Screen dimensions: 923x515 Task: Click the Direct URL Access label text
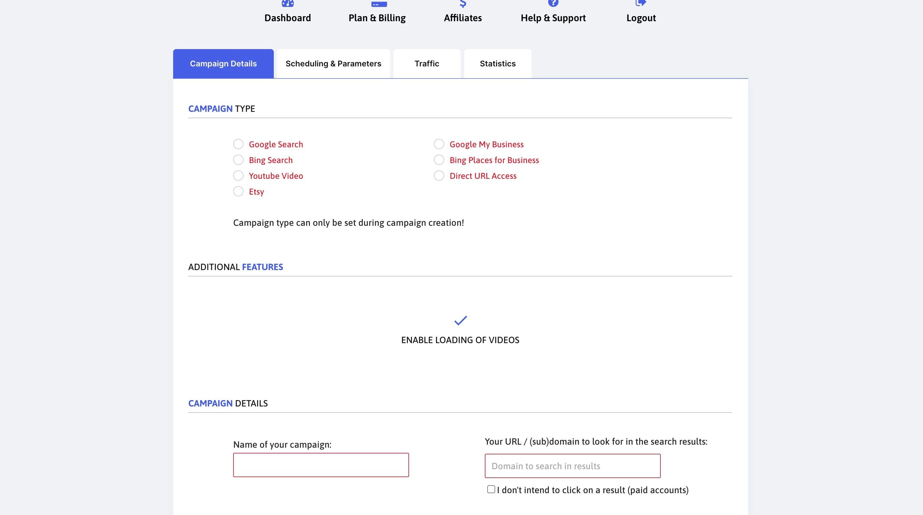click(x=483, y=176)
